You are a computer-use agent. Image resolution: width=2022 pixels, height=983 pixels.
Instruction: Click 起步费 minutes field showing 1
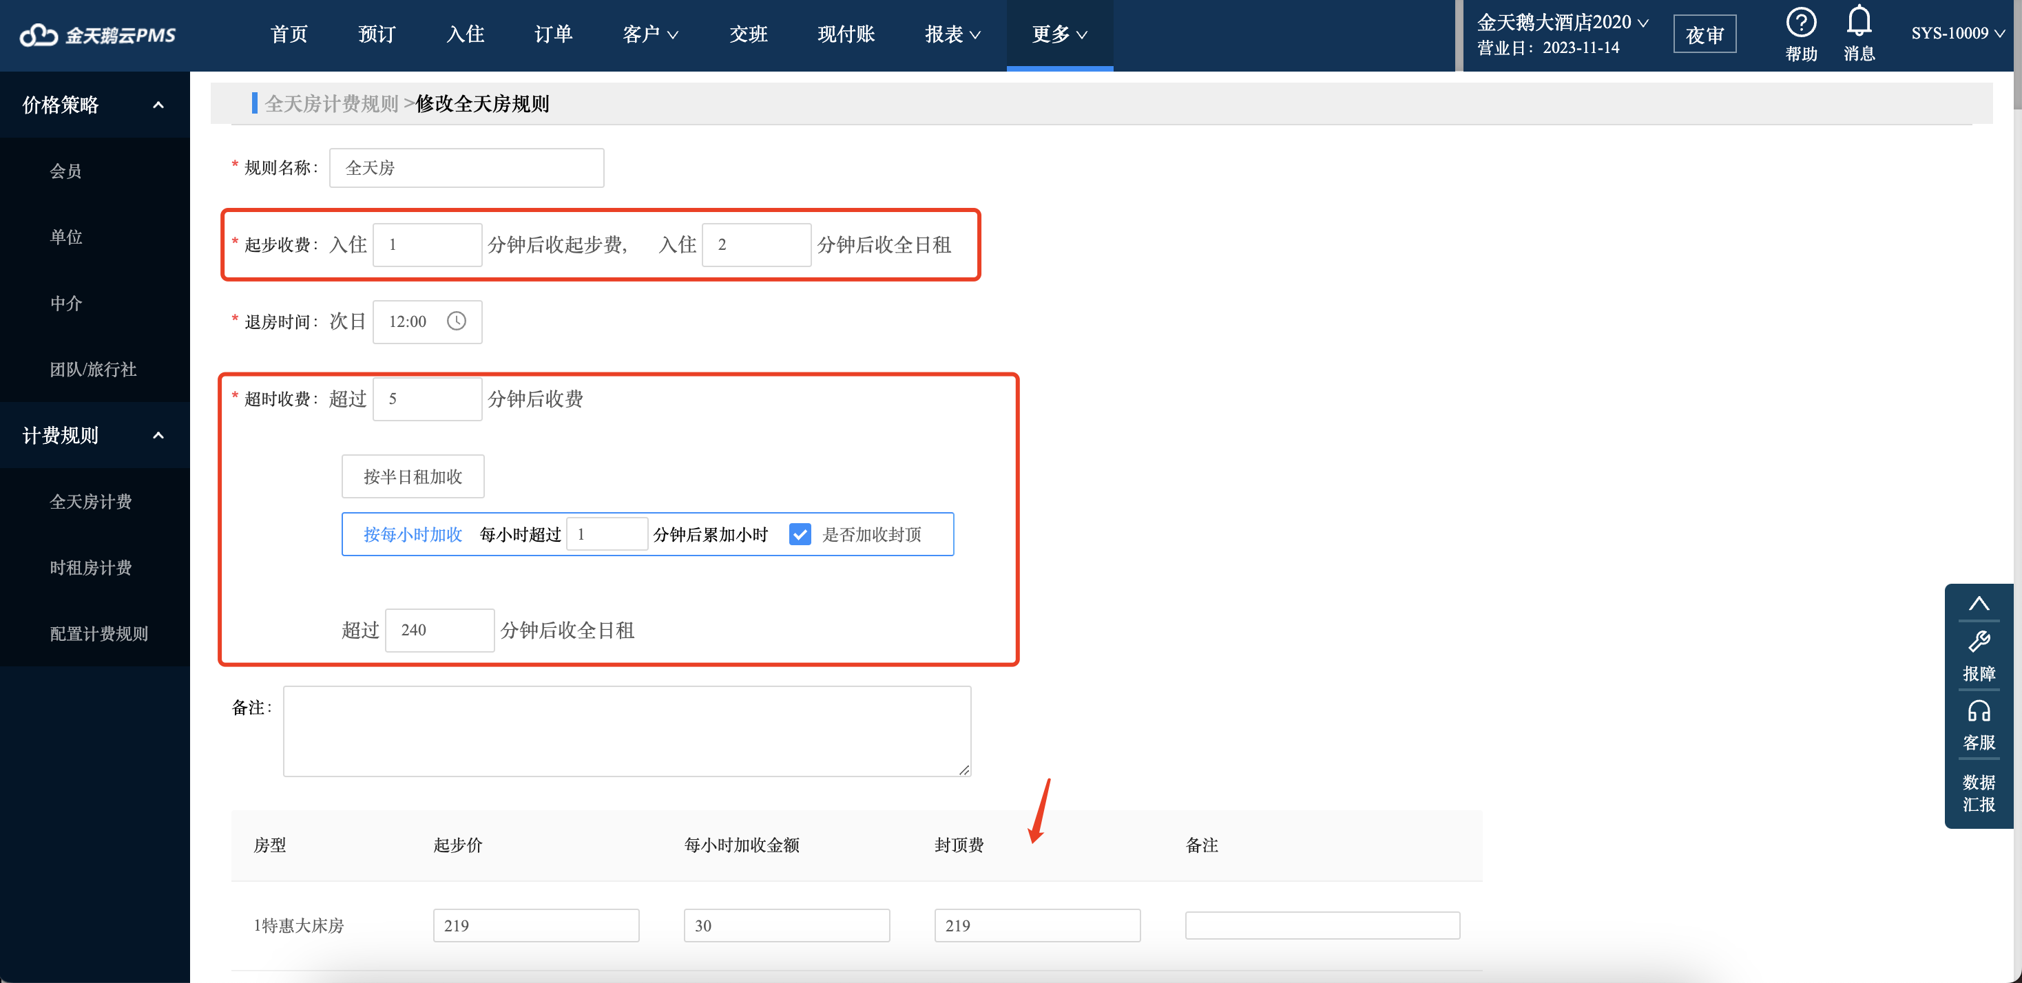(427, 245)
